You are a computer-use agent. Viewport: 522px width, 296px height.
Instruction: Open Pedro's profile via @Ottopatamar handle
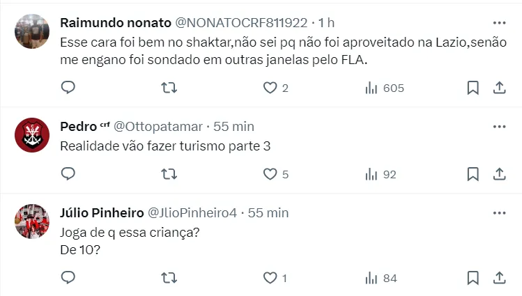(158, 127)
